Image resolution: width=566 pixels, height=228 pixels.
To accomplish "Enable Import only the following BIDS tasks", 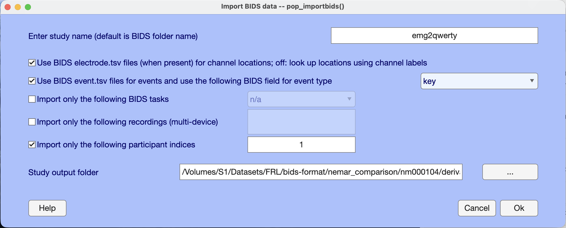I will (32, 99).
